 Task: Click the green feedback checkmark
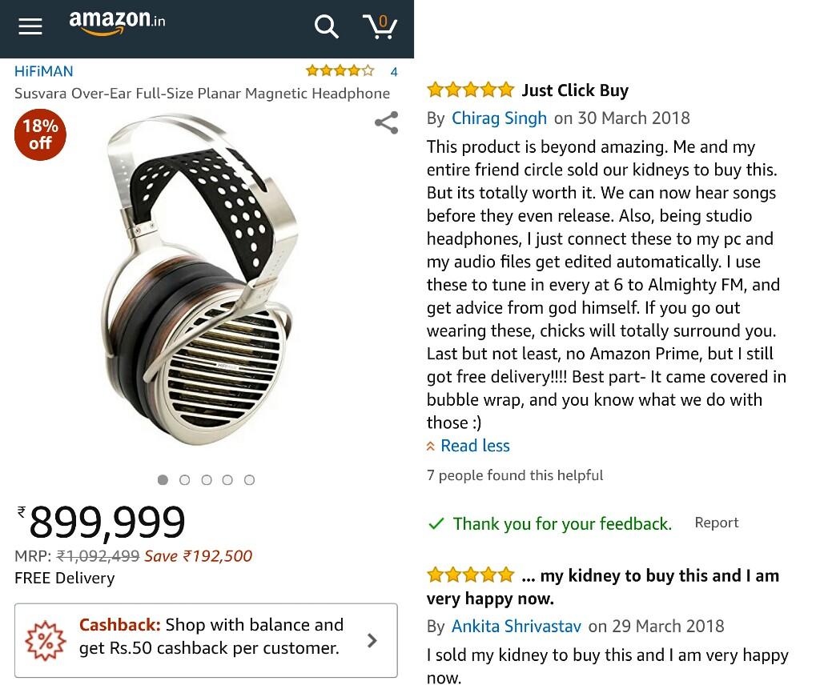pos(435,523)
